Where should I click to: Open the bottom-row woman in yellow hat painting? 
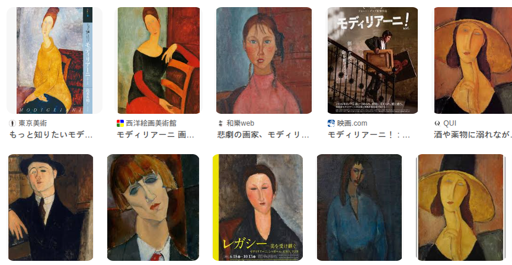coord(460,207)
